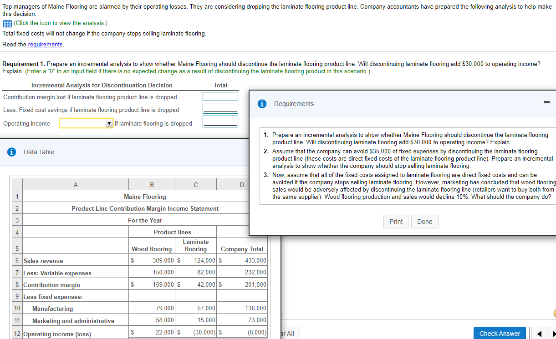Select Company Total sales 433,000 cell
The height and width of the screenshot is (339, 556).
242,261
